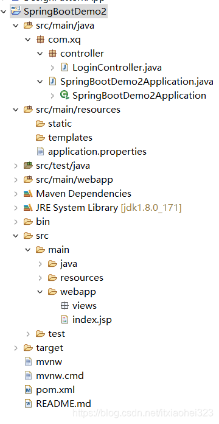
Task: Select the templates folder label
Action: click(x=70, y=138)
